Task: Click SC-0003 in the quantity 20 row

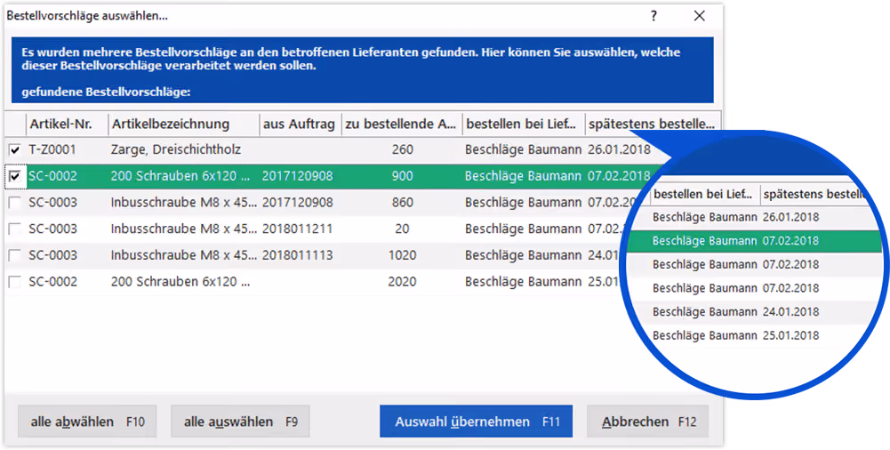Action: click(x=52, y=229)
